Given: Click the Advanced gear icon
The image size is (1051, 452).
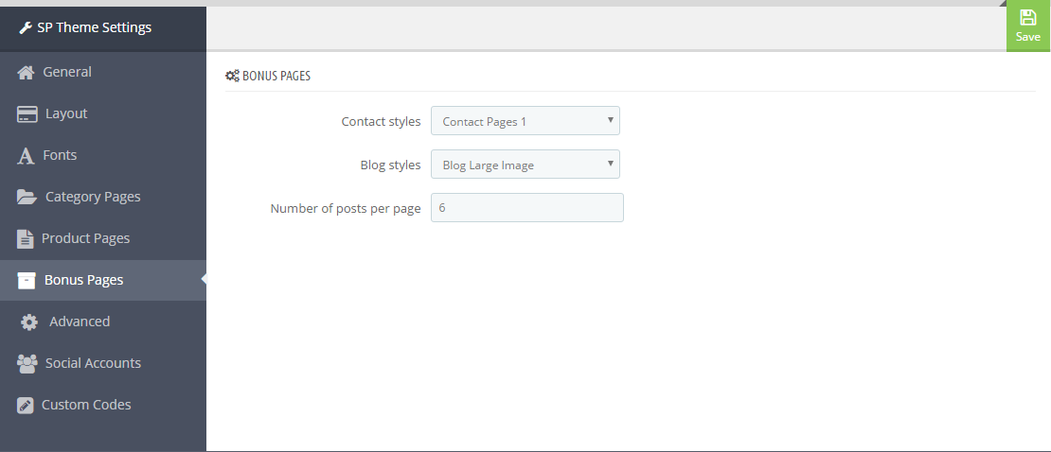Looking at the screenshot, I should pyautogui.click(x=28, y=322).
